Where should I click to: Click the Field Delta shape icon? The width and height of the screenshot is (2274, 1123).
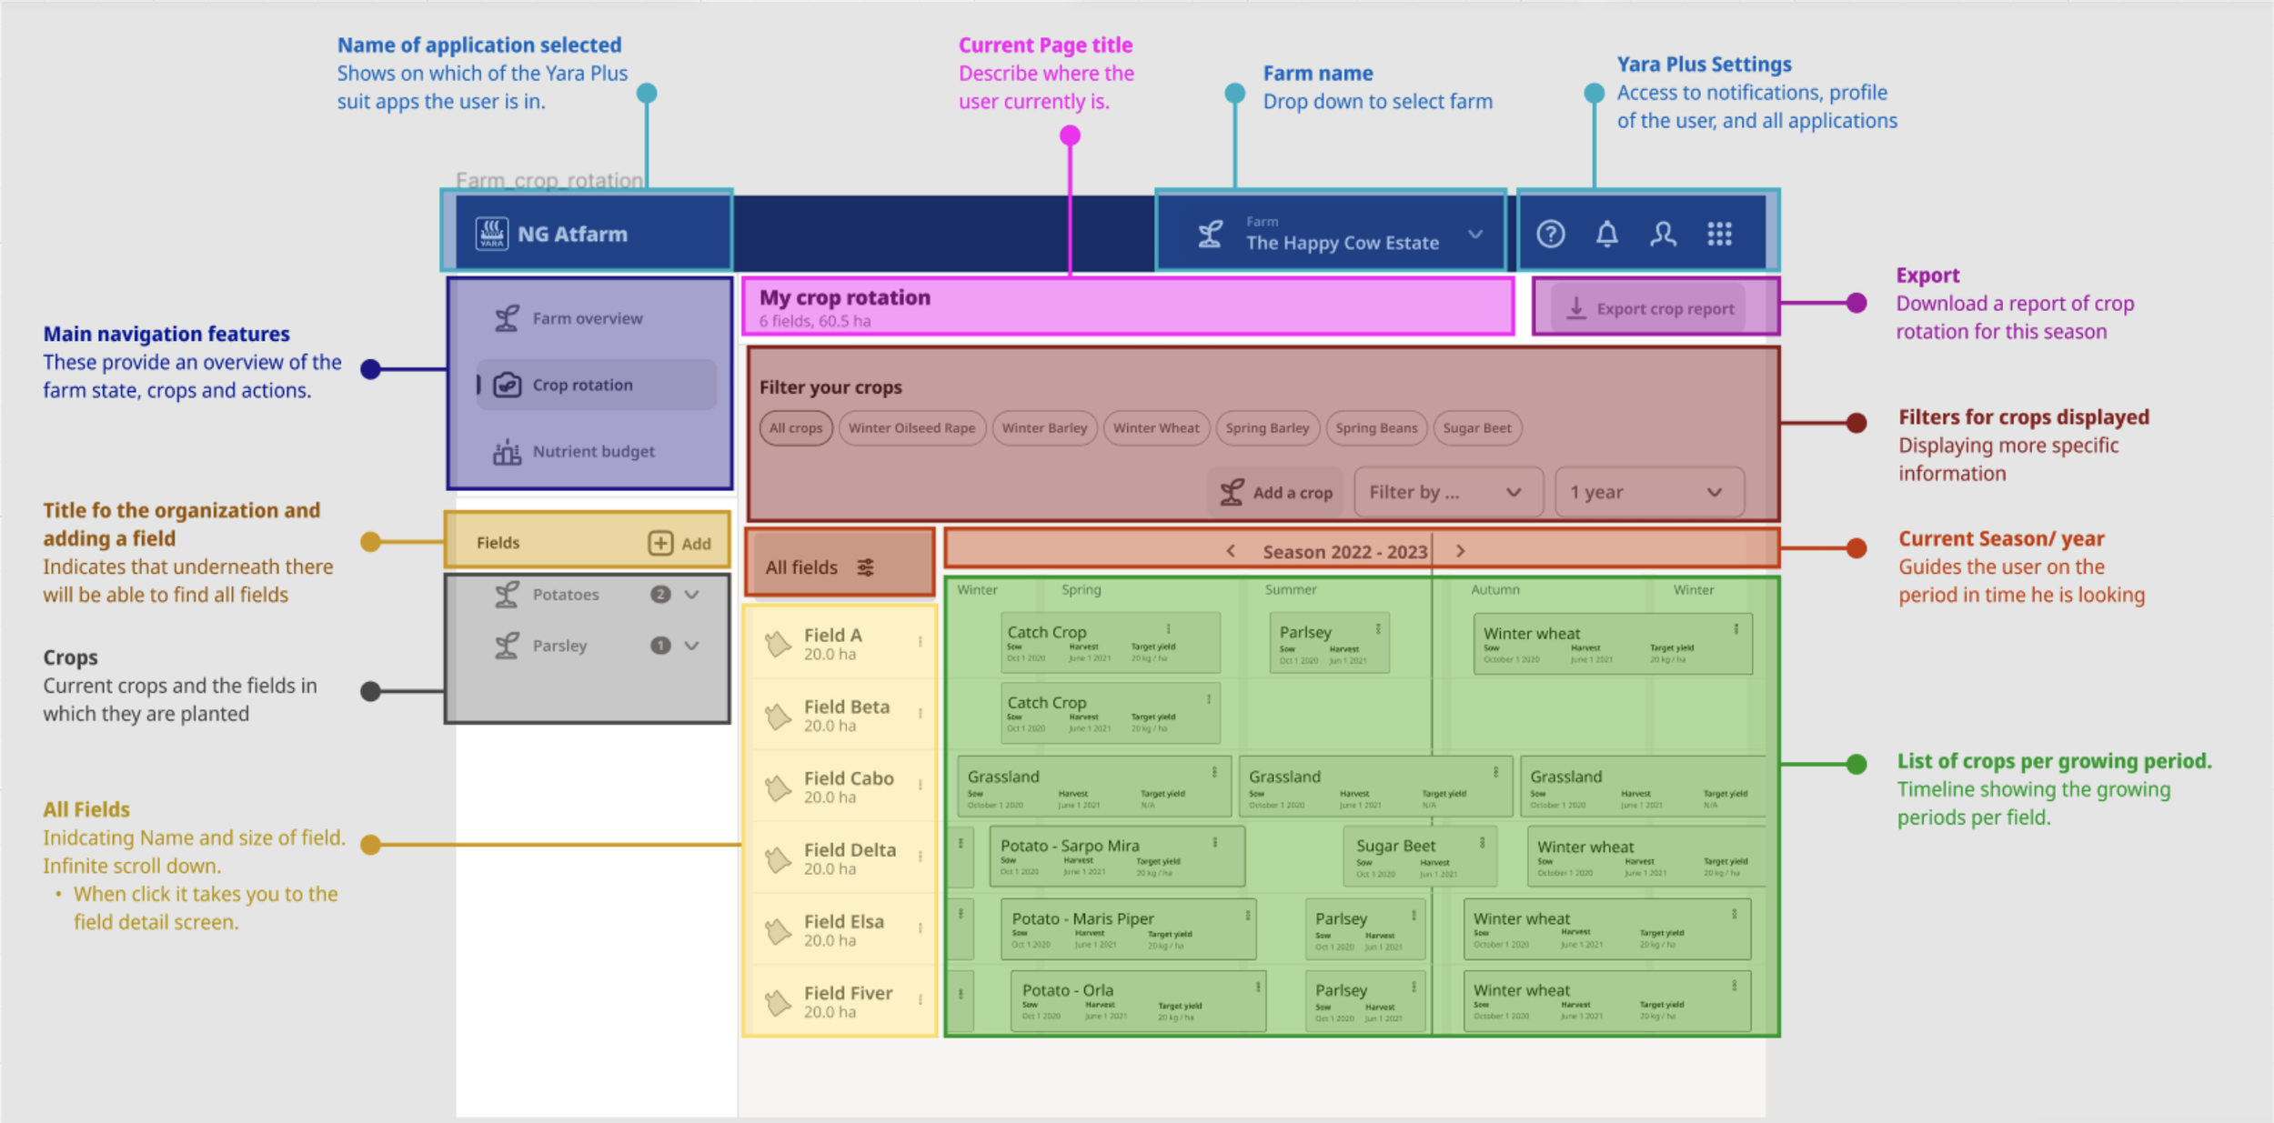(x=778, y=858)
